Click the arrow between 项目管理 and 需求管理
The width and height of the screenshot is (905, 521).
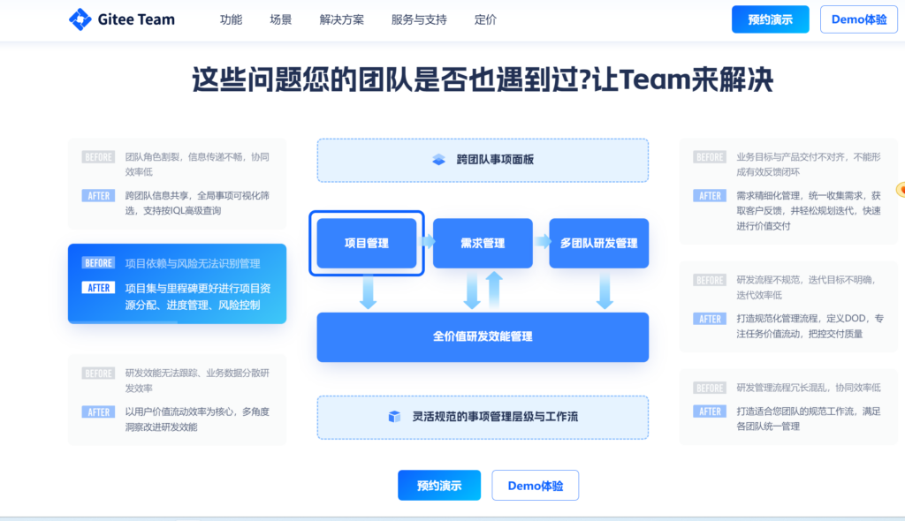(426, 244)
